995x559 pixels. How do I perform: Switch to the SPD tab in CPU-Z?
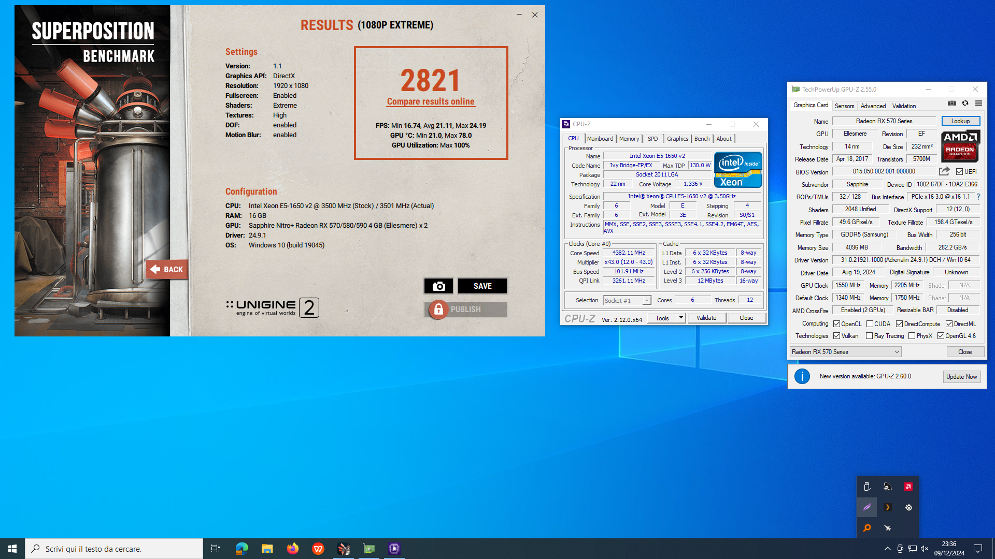[652, 139]
